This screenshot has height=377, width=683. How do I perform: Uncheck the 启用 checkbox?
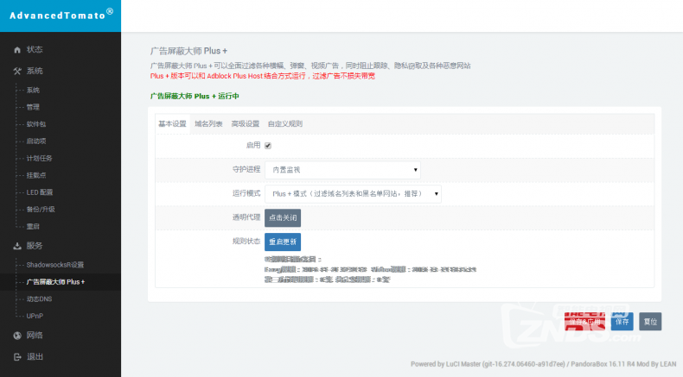(x=268, y=146)
